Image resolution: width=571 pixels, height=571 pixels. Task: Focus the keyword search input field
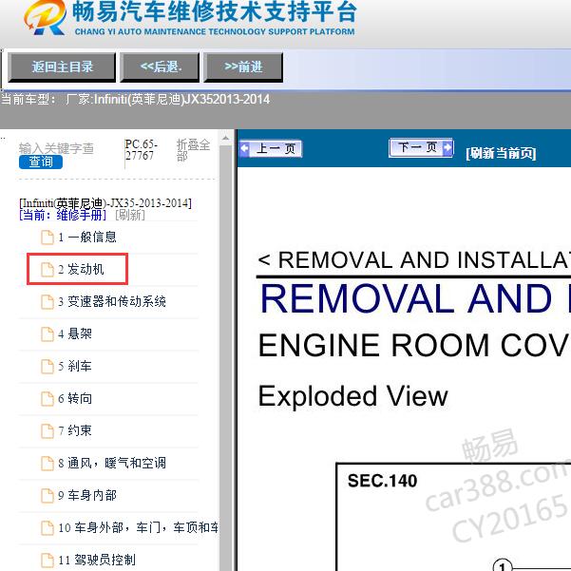(x=56, y=148)
